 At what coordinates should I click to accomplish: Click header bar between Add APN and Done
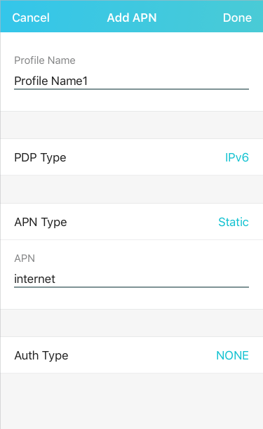[x=190, y=16]
